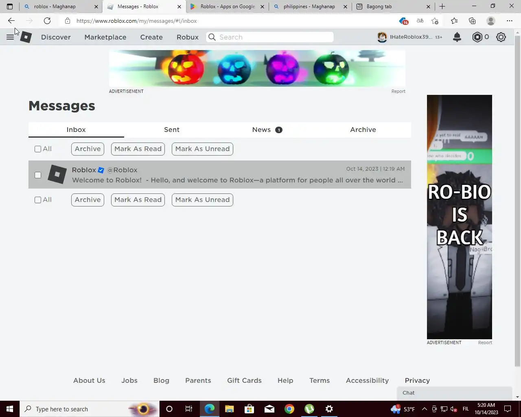Image resolution: width=521 pixels, height=417 pixels.
Task: Click the Roblox logo home icon
Action: click(26, 37)
